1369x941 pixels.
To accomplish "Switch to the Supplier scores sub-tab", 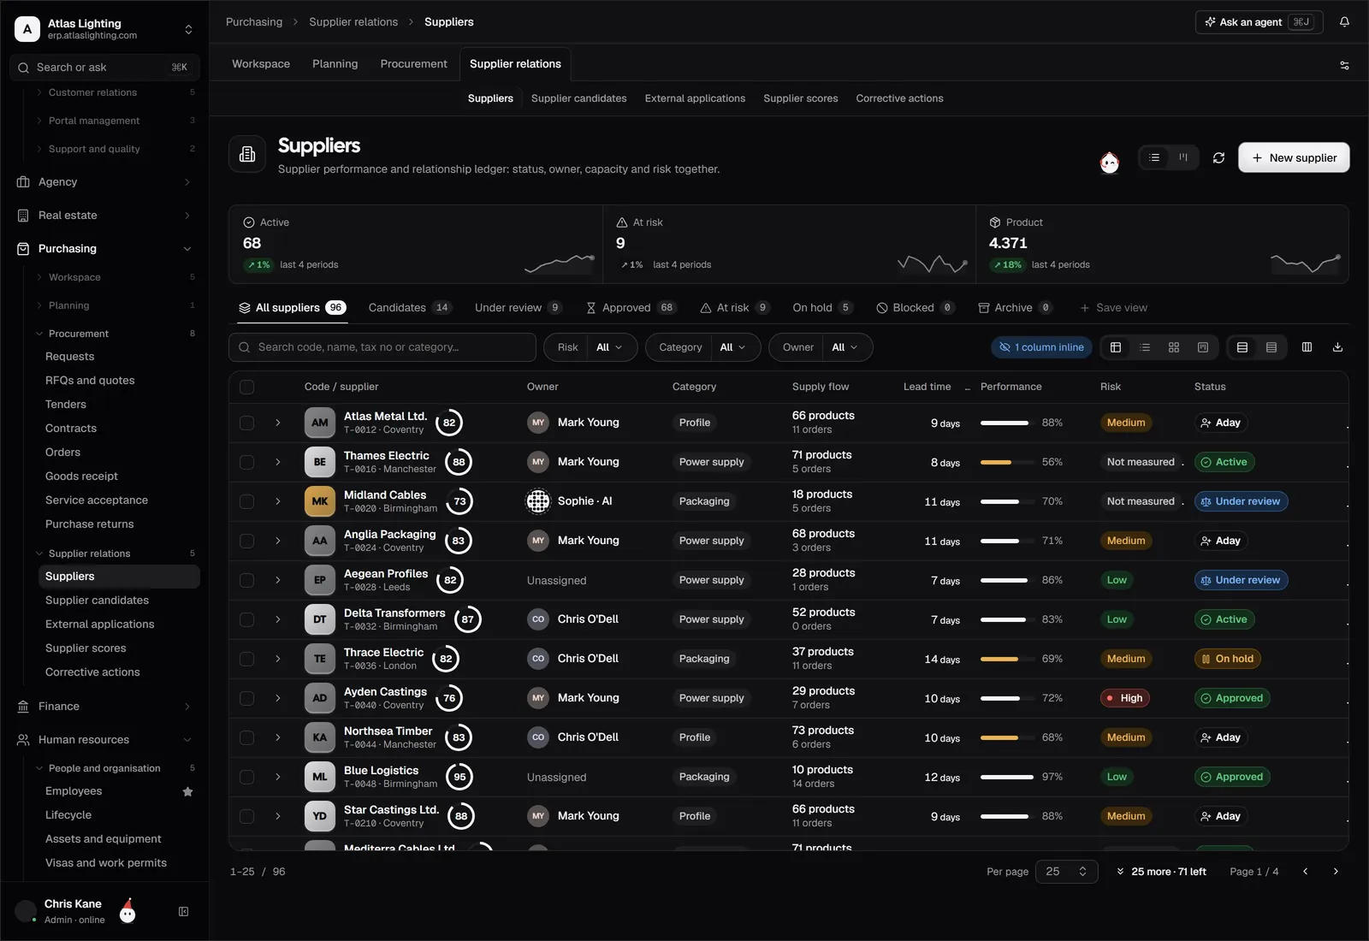I will coord(800,98).
